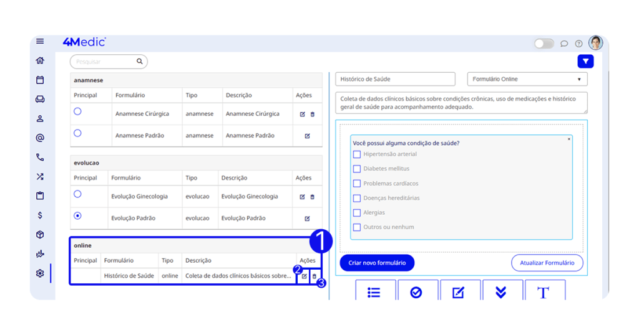Image resolution: width=639 pixels, height=335 pixels.
Task: Open the user profile avatar
Action: click(x=595, y=43)
